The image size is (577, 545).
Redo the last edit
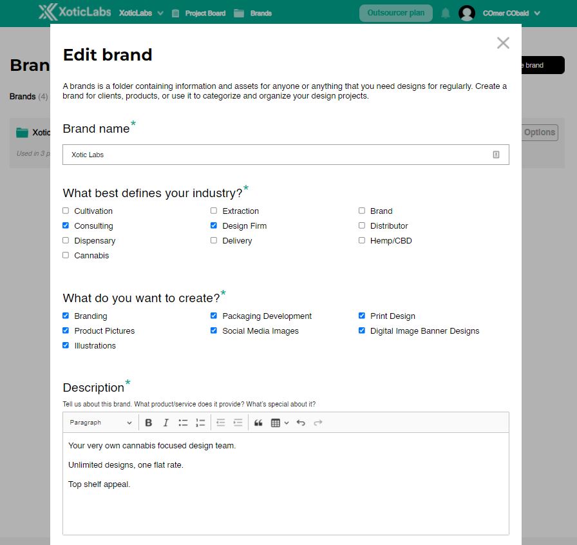pyautogui.click(x=318, y=423)
